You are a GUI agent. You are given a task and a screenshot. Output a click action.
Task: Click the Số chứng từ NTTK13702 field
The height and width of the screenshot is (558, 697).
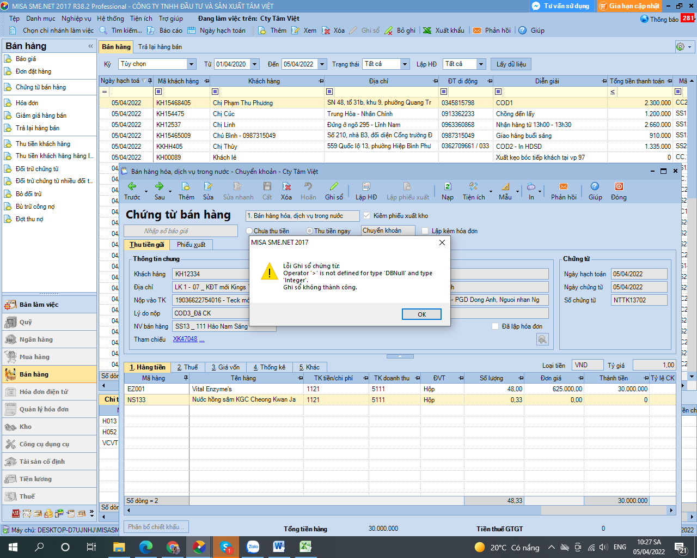639,300
